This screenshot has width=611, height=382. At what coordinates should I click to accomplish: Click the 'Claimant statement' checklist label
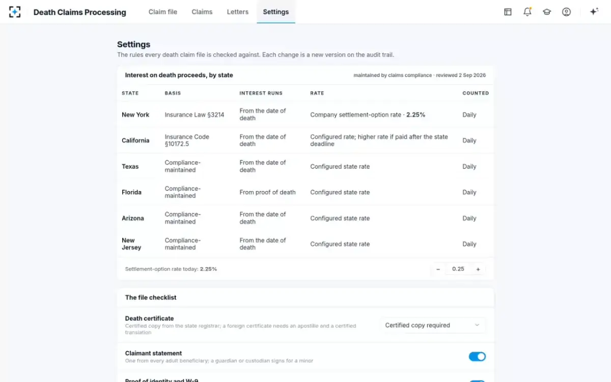153,353
